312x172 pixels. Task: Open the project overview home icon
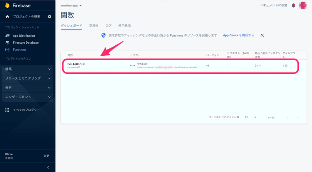tap(7, 17)
